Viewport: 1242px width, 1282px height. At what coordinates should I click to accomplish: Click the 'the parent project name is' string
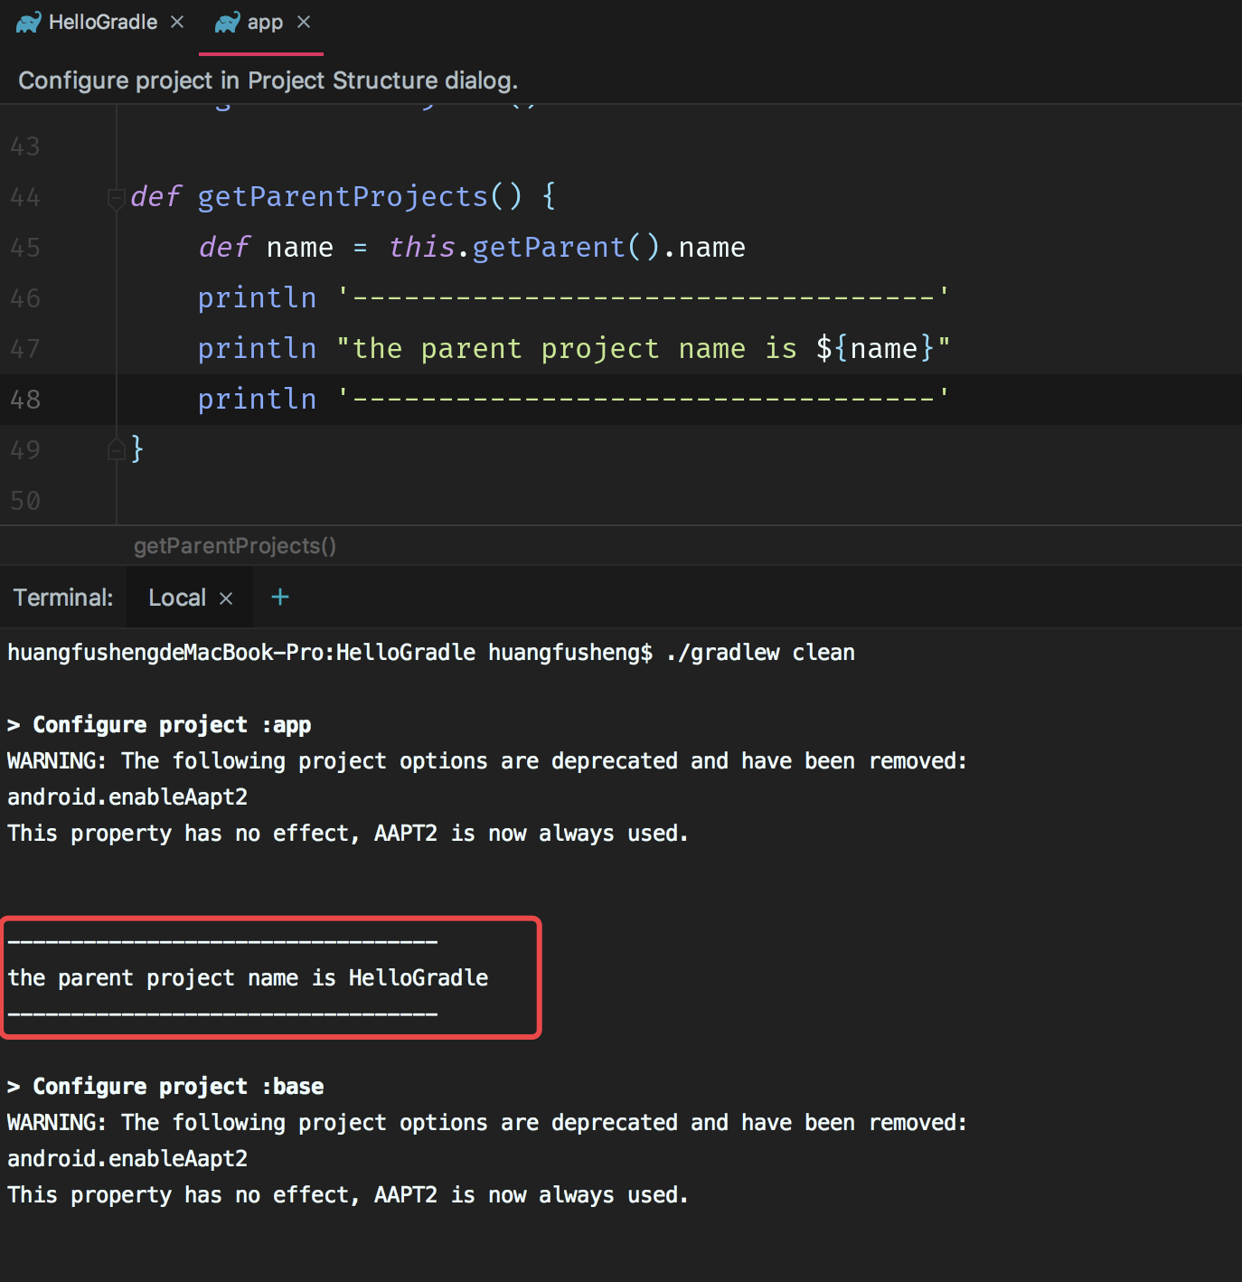click(x=644, y=348)
